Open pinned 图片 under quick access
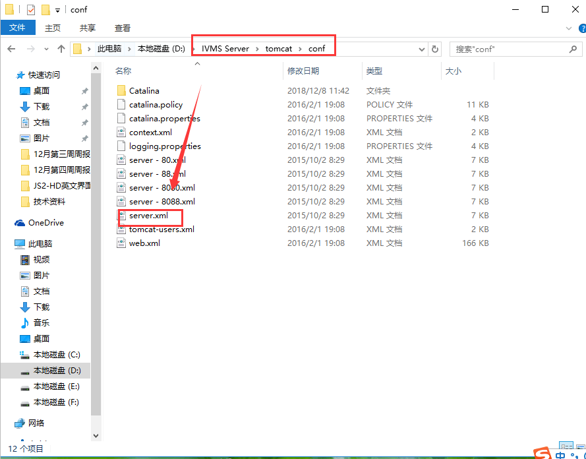Viewport: 586px width, 459px height. click(42, 138)
